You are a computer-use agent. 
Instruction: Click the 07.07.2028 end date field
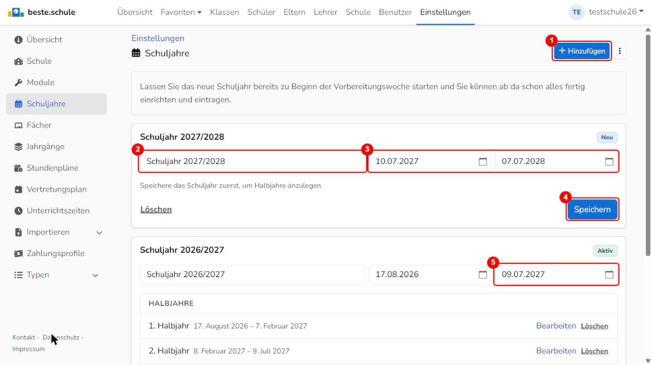556,161
